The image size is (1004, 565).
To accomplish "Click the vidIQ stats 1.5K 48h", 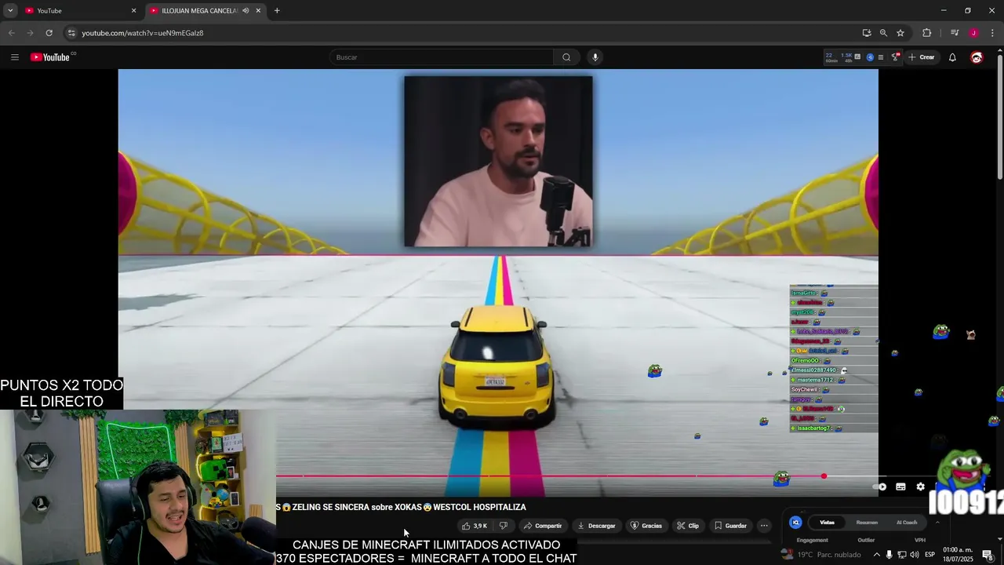I will click(x=847, y=57).
